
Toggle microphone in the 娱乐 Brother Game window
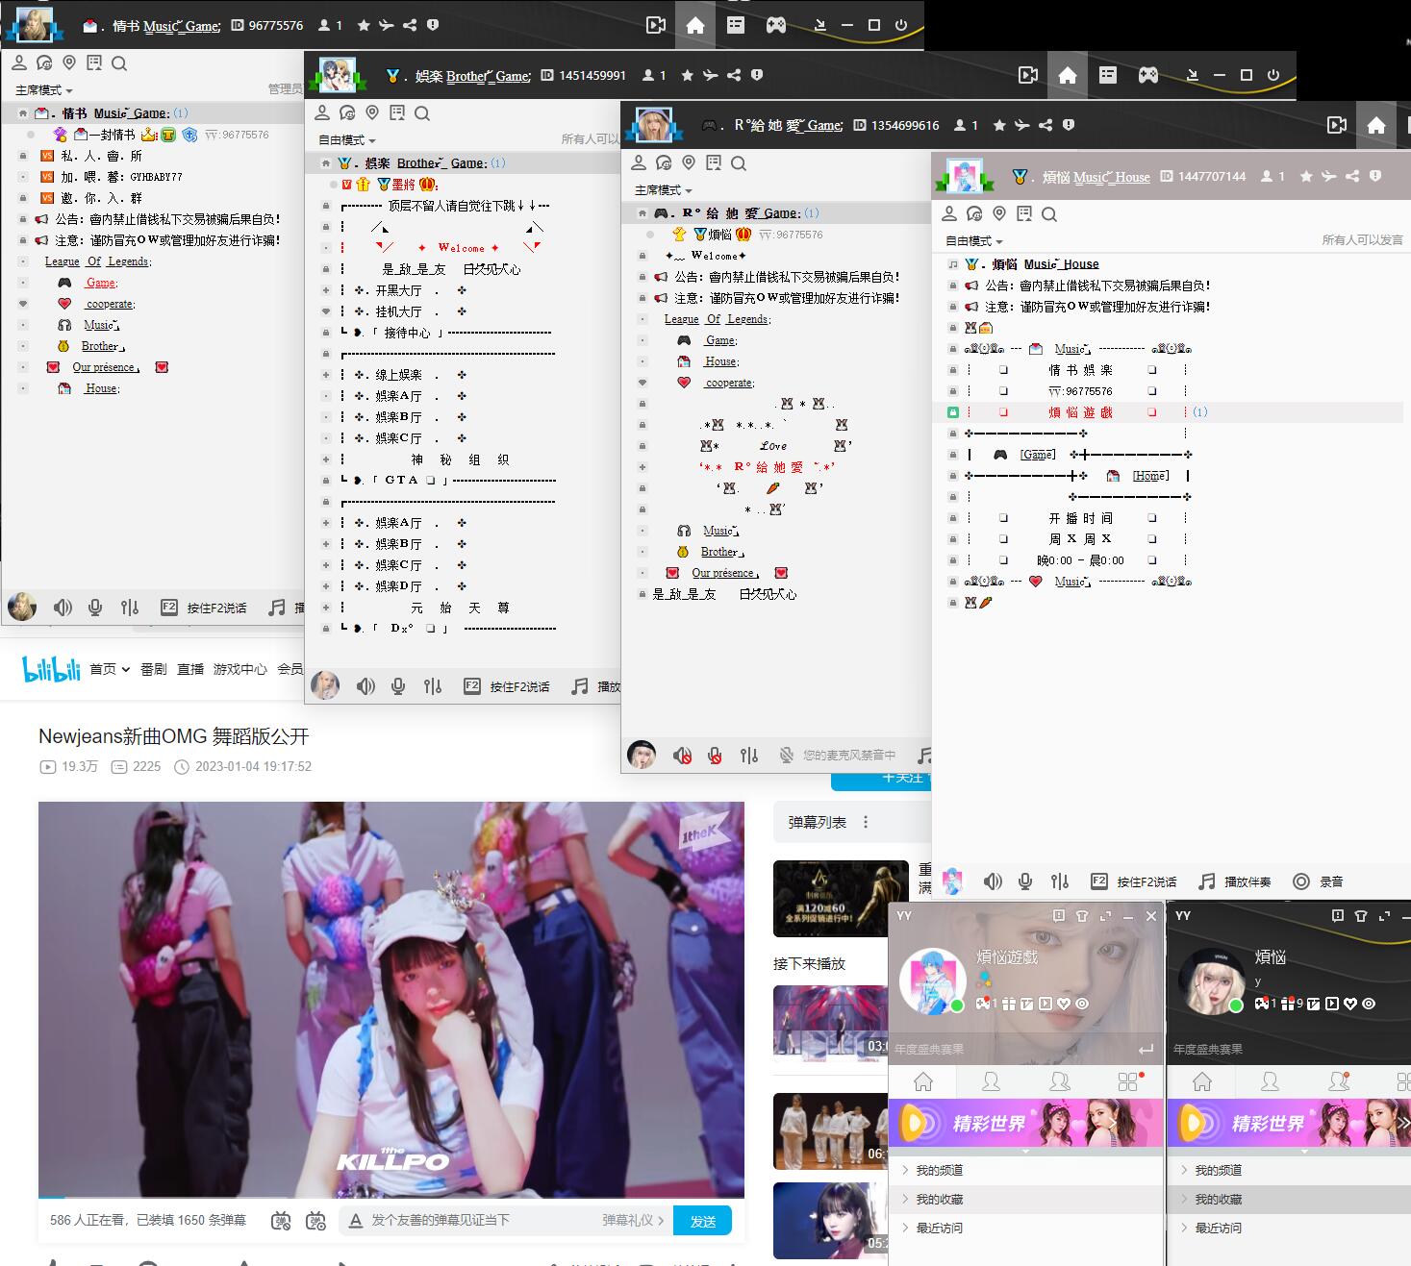(398, 686)
